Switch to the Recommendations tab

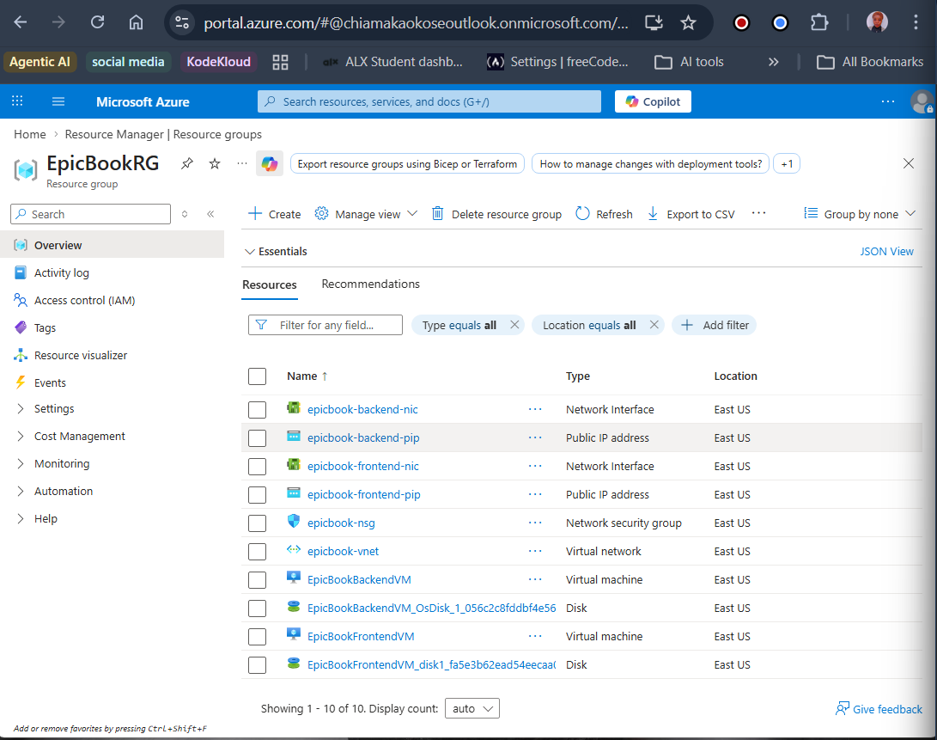pos(370,284)
